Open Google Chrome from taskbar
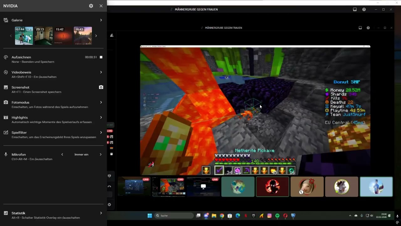 point(222,216)
